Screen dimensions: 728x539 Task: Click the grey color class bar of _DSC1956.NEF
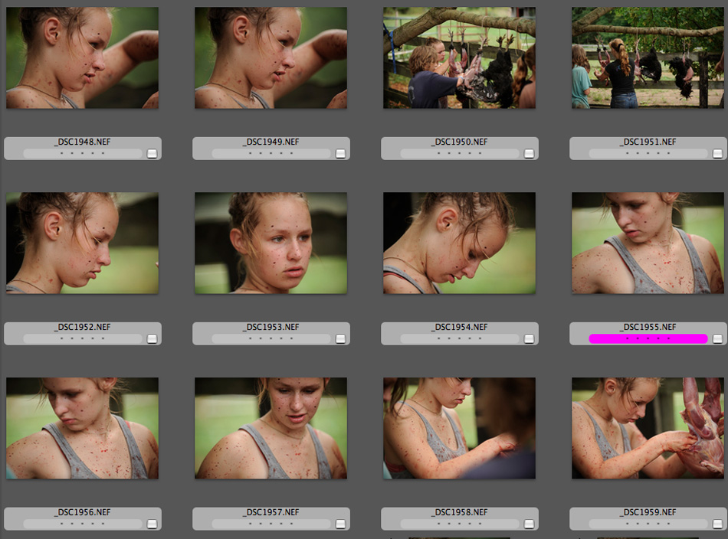coord(83,524)
